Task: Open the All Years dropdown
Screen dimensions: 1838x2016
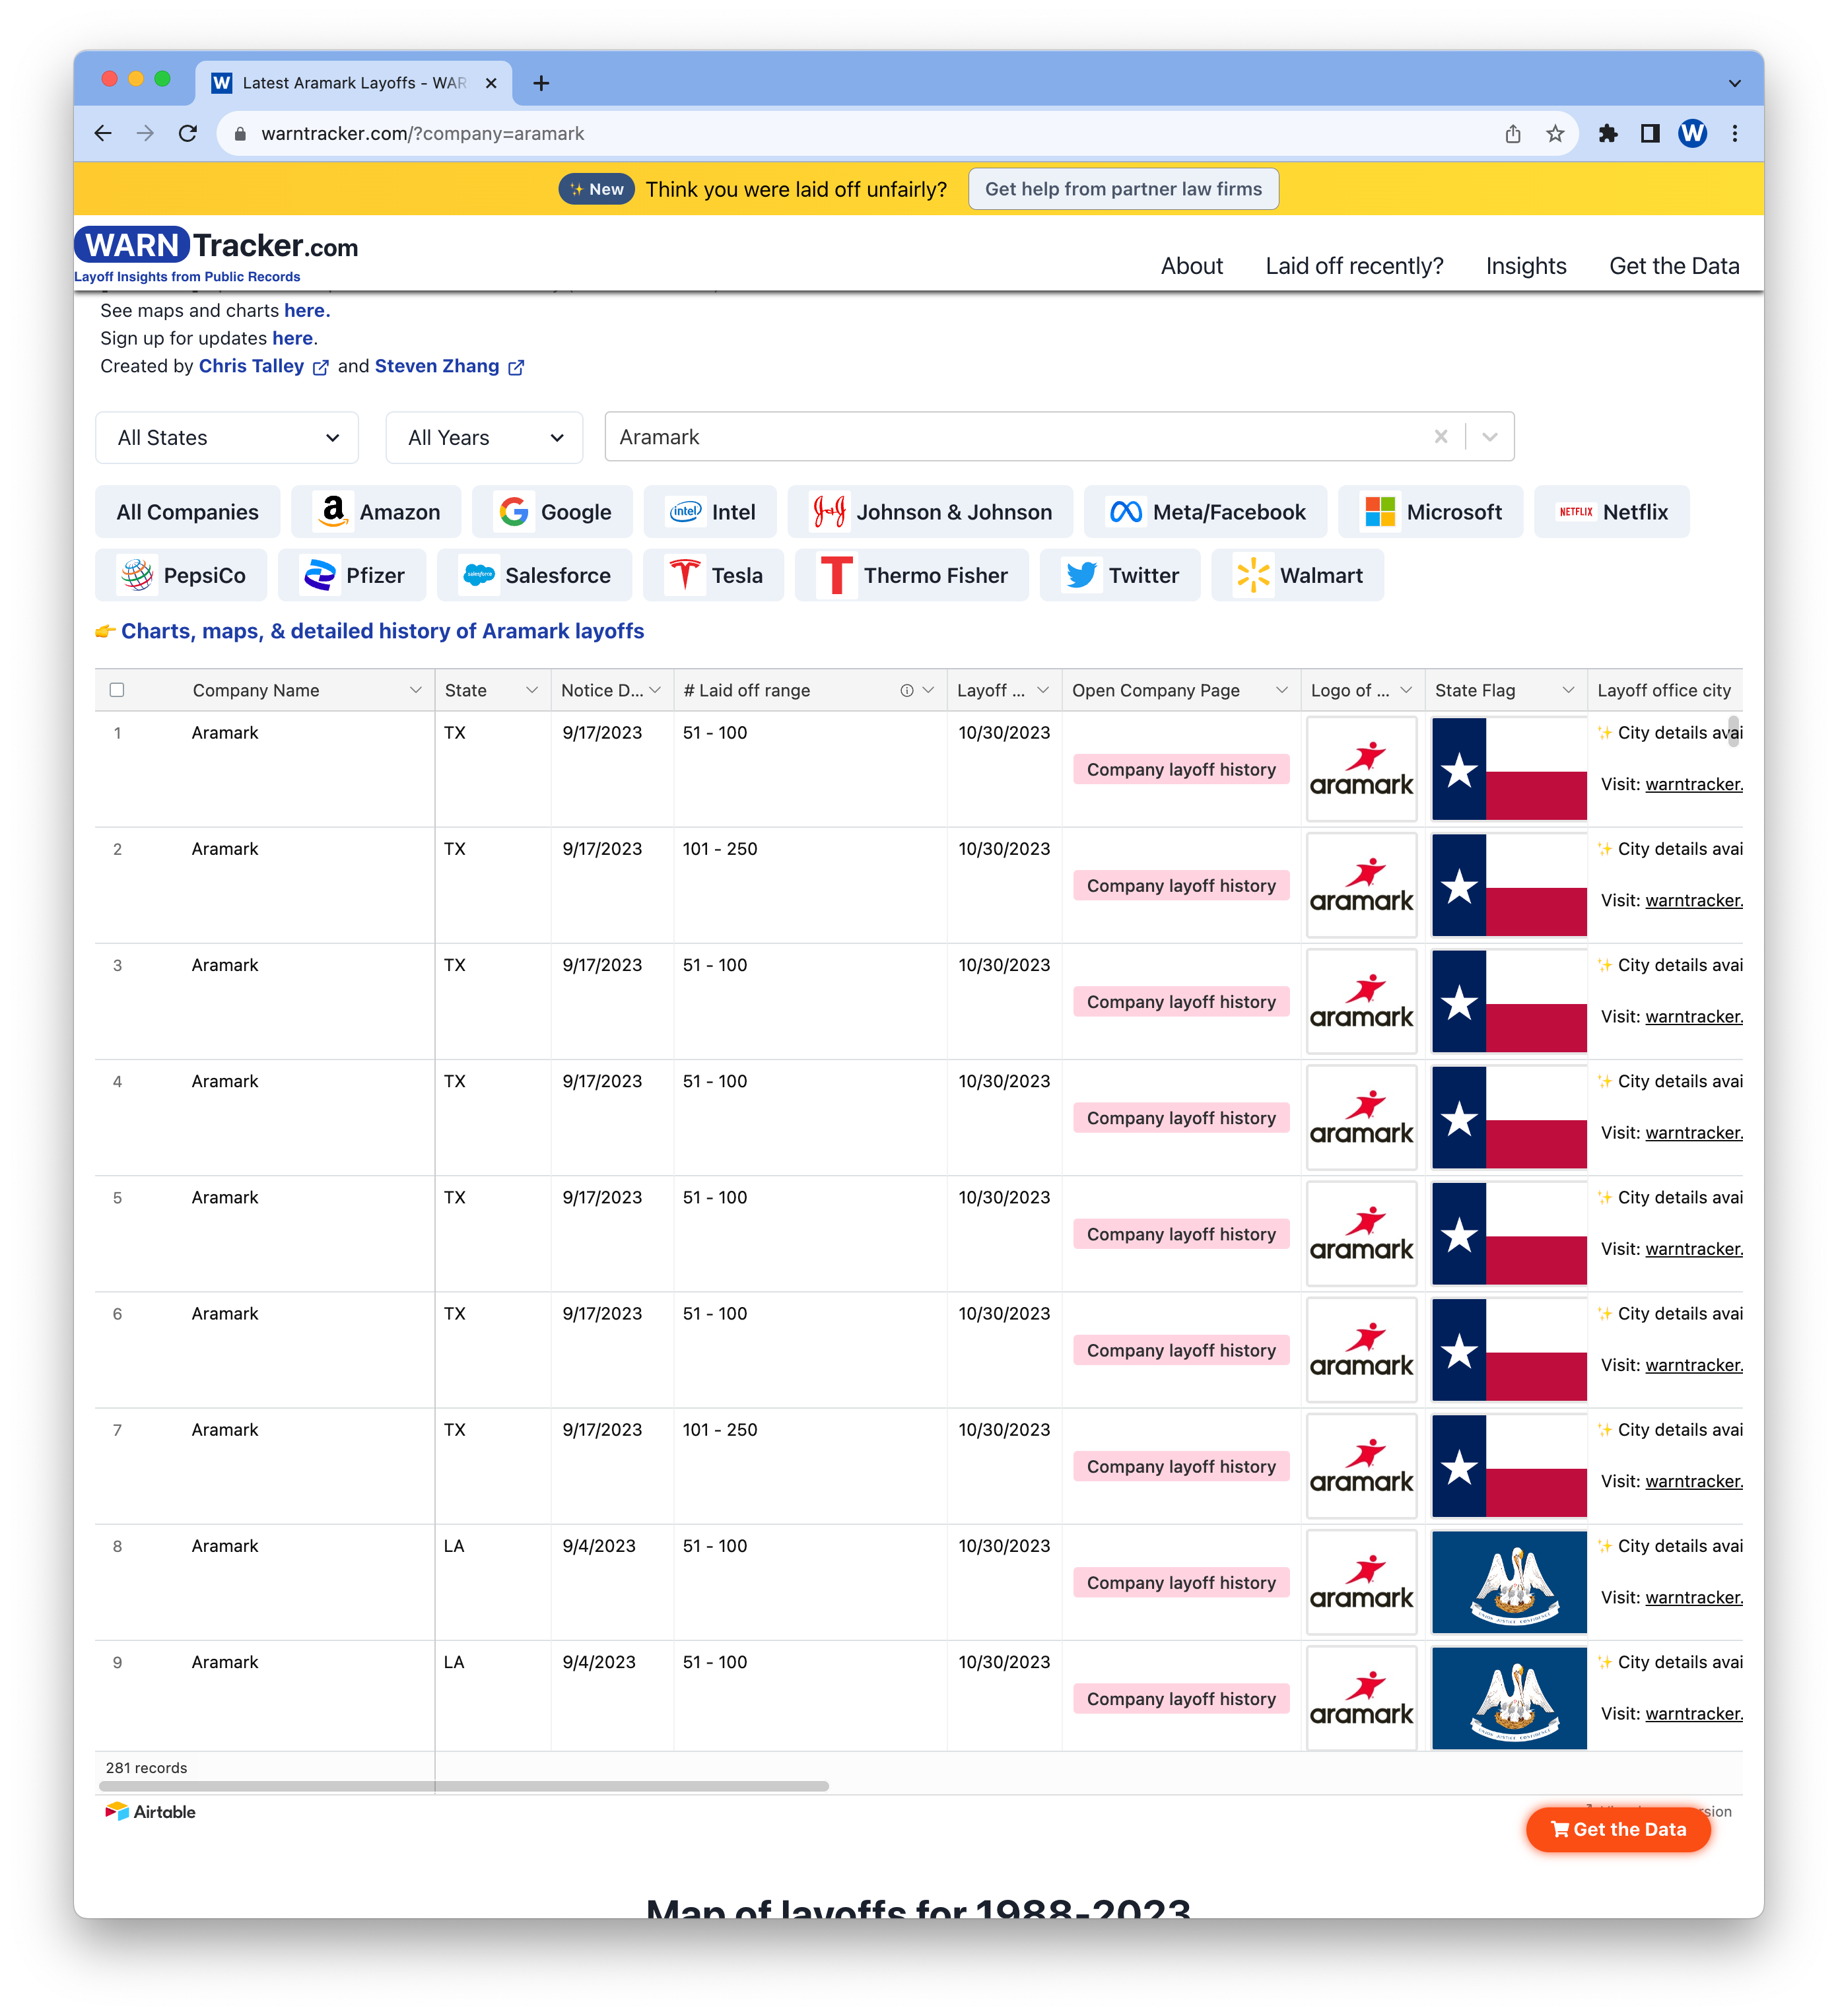Action: click(x=484, y=438)
